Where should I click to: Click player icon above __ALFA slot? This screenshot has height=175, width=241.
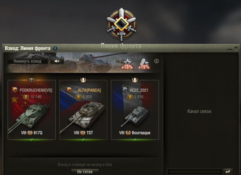83,80
